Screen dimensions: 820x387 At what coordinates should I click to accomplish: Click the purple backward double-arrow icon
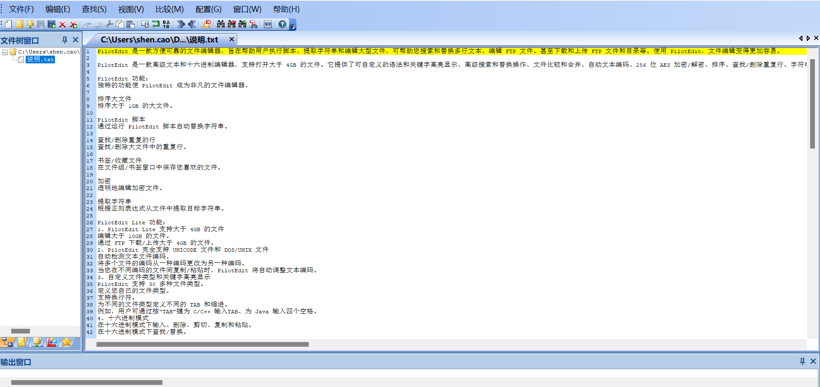coord(192,24)
